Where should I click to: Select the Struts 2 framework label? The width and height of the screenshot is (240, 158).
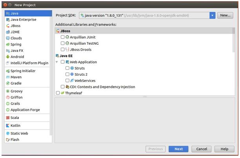(x=81, y=74)
